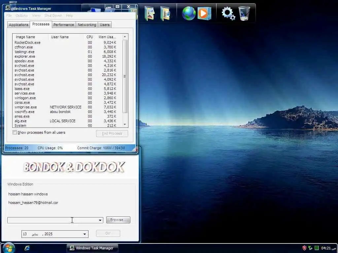Launch the globe browser icon in dock
The image size is (338, 253).
point(188,13)
